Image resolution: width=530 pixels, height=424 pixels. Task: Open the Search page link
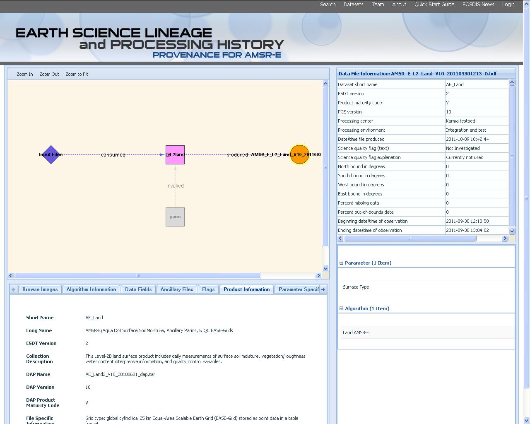[328, 5]
